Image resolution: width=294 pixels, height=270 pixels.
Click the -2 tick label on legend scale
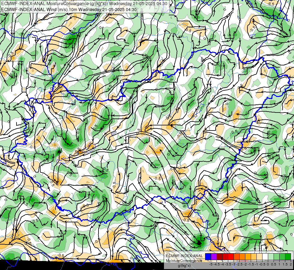point(245,264)
